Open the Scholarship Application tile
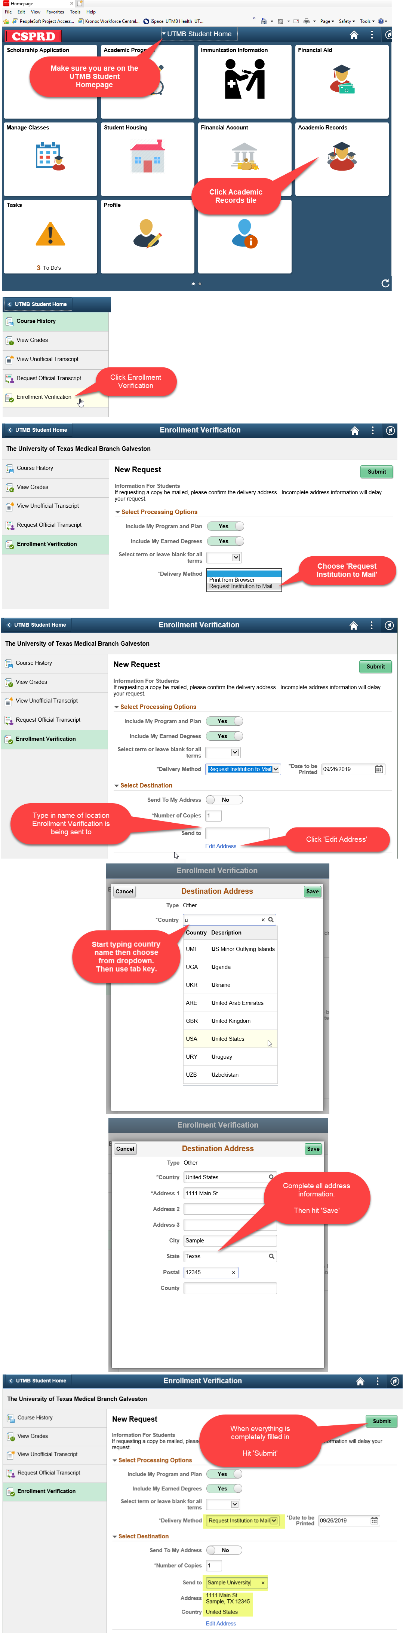Viewport: 403px width, 1633px height. pos(50,81)
